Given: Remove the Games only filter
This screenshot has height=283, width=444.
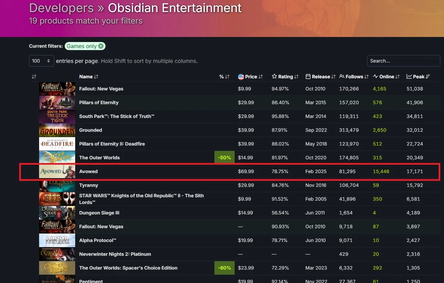Looking at the screenshot, I should point(101,46).
